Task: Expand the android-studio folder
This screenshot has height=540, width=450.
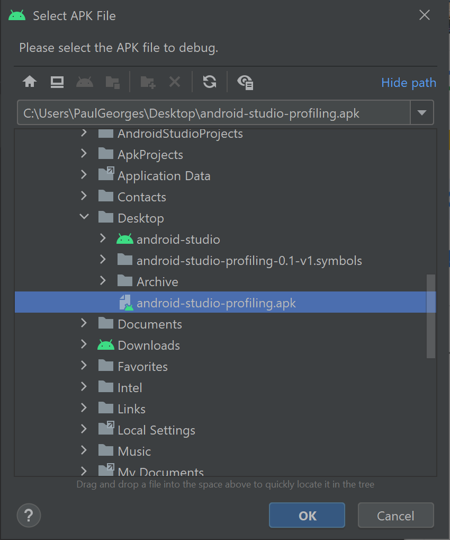Action: (x=103, y=239)
